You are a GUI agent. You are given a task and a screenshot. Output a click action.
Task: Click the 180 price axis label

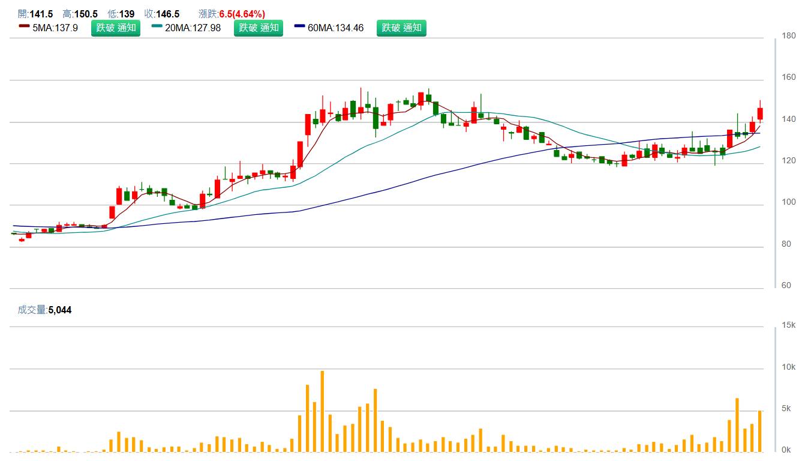(789, 36)
